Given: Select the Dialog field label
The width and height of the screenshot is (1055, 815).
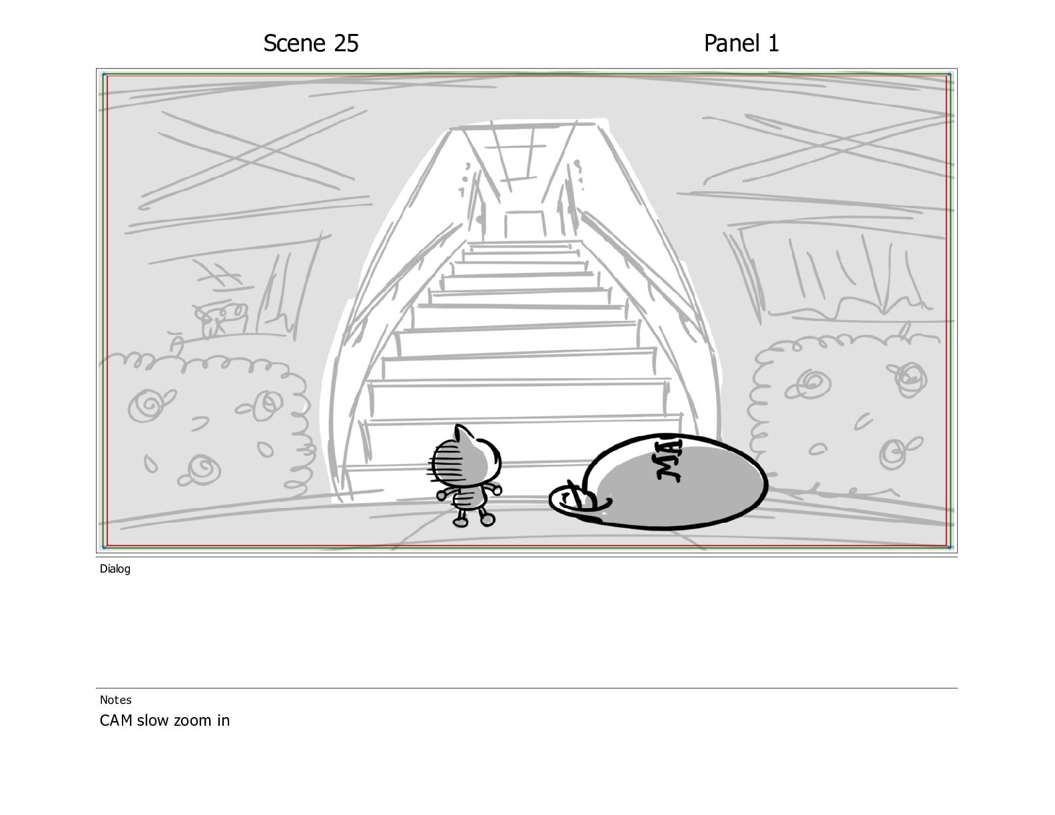Looking at the screenshot, I should (115, 569).
